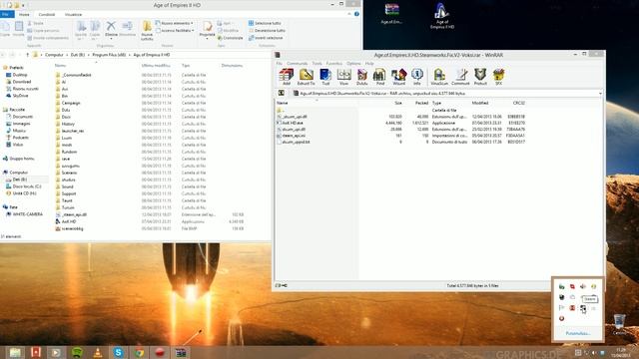Viewport: 639px width, 359px height.
Task: Open the File menu in WinRAR
Action: pyautogui.click(x=280, y=63)
